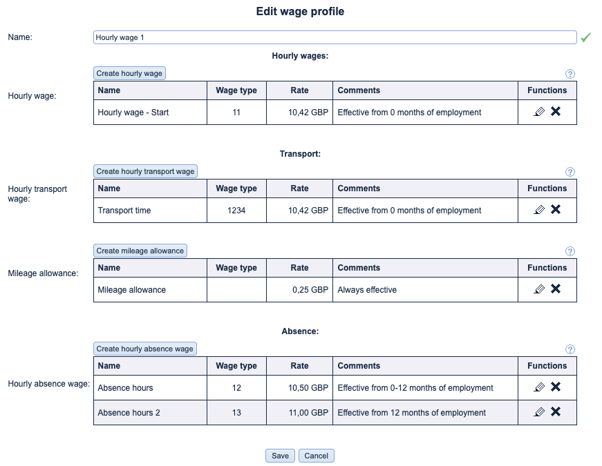Select the rate '0,25 GBP'
Screen dimensions: 602x466
[310, 290]
